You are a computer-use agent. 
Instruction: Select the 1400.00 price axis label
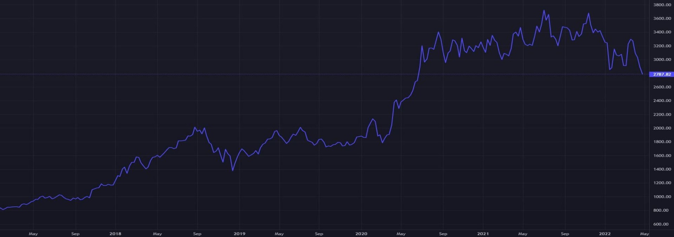tap(662, 169)
